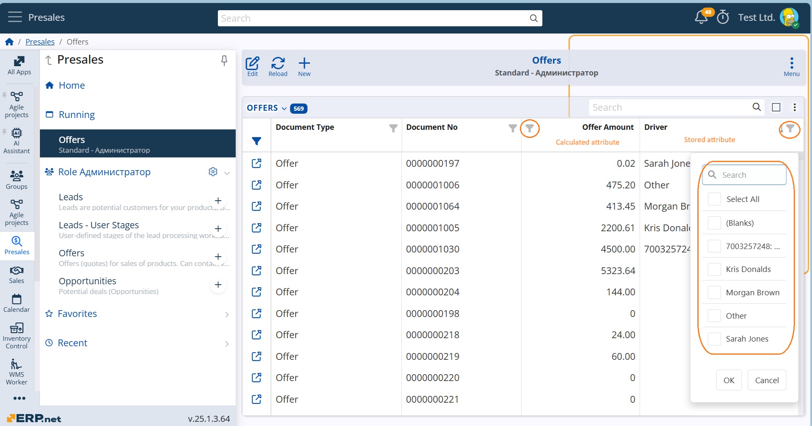The width and height of the screenshot is (812, 426).
Task: Open Groups app in sidebar
Action: [x=17, y=179]
